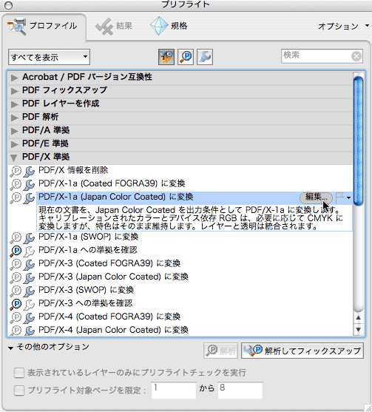Click check icon of PDF/X 情報を削除
372x412 pixels.
[16, 171]
